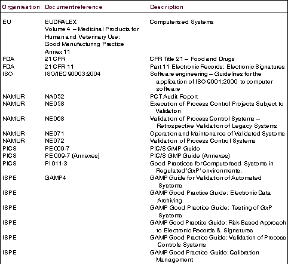288x264 pixels.
Task: Select the 'GAMP4' reference
Action: pos(55,178)
